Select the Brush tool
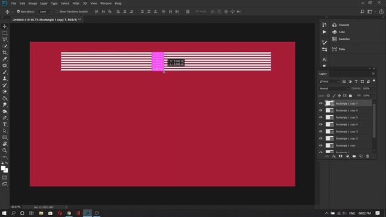The width and height of the screenshot is (386, 217). coord(5,72)
